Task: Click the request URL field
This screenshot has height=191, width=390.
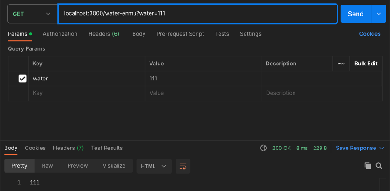Action: 198,14
